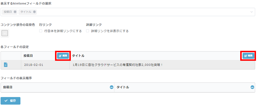Open the background color picker swatch

click(x=5, y=33)
